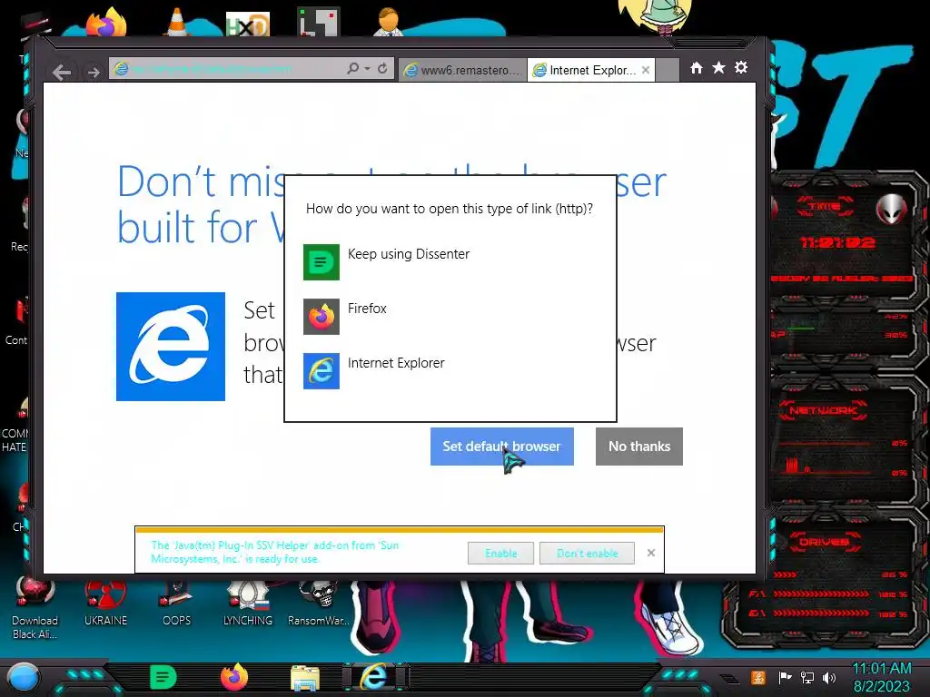Click the Dissenter green icon in dialog
This screenshot has width=930, height=697.
321,262
